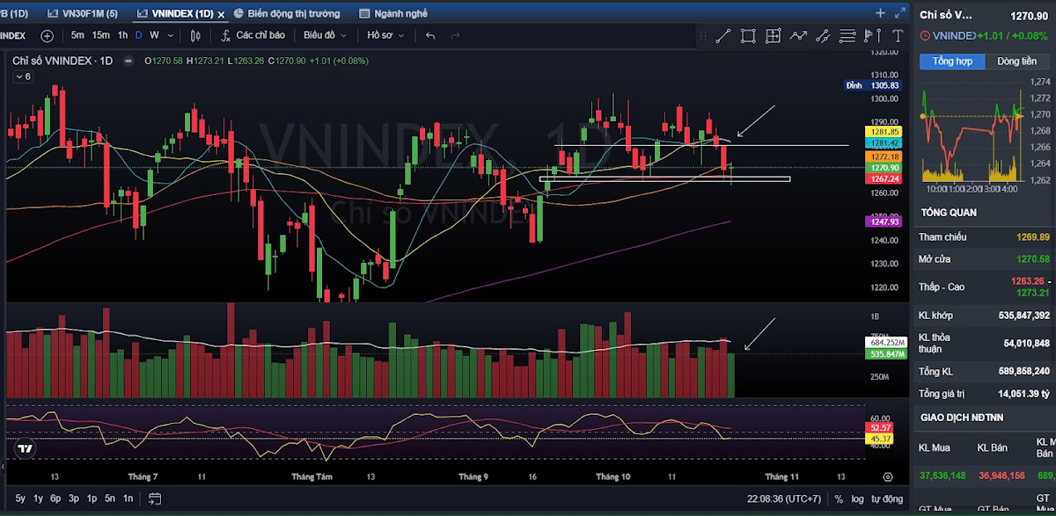1056x516 pixels.
Task: Select the price range measure tool
Action: click(x=873, y=36)
